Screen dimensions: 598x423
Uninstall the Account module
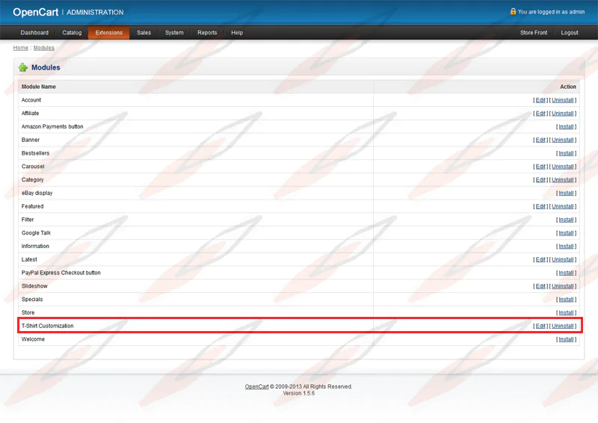click(x=563, y=100)
